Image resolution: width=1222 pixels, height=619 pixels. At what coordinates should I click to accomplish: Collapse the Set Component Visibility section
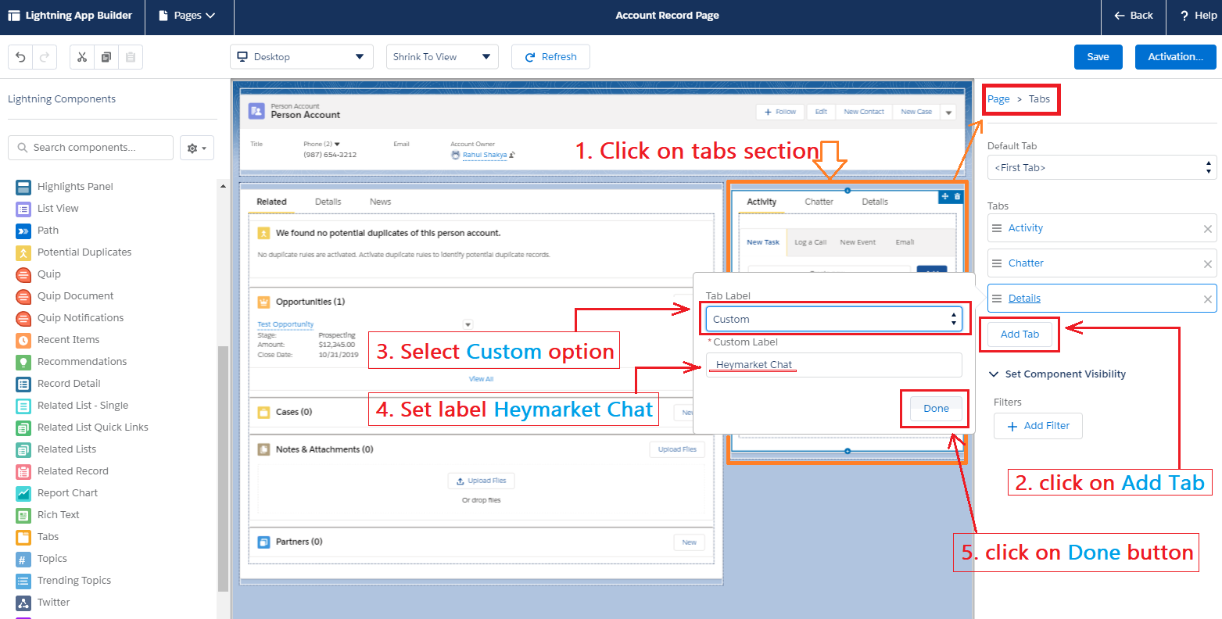[x=994, y=374]
